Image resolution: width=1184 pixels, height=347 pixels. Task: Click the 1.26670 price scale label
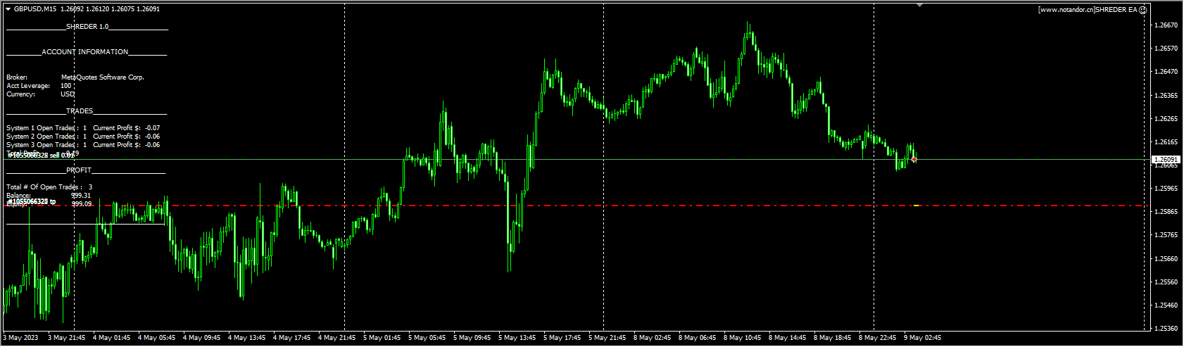point(1166,25)
